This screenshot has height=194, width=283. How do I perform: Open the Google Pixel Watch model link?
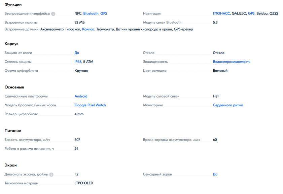tap(90, 105)
